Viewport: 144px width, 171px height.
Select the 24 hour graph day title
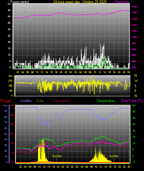point(80,2)
